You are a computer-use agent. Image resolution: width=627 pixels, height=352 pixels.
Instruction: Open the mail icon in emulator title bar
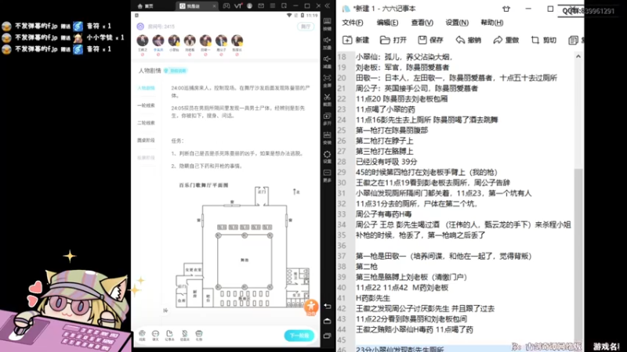point(261,6)
